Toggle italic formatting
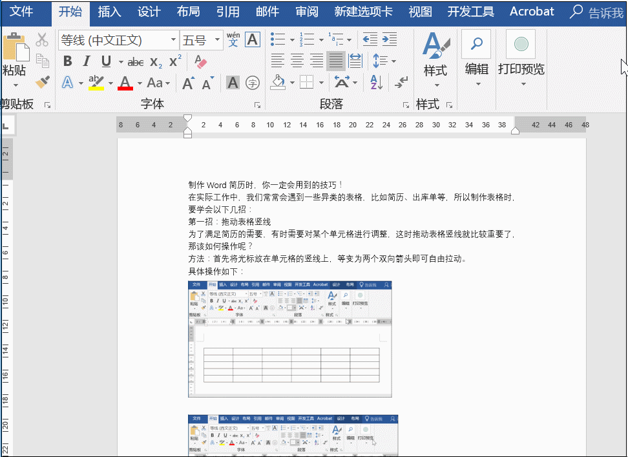This screenshot has height=457, width=628. pos(87,61)
